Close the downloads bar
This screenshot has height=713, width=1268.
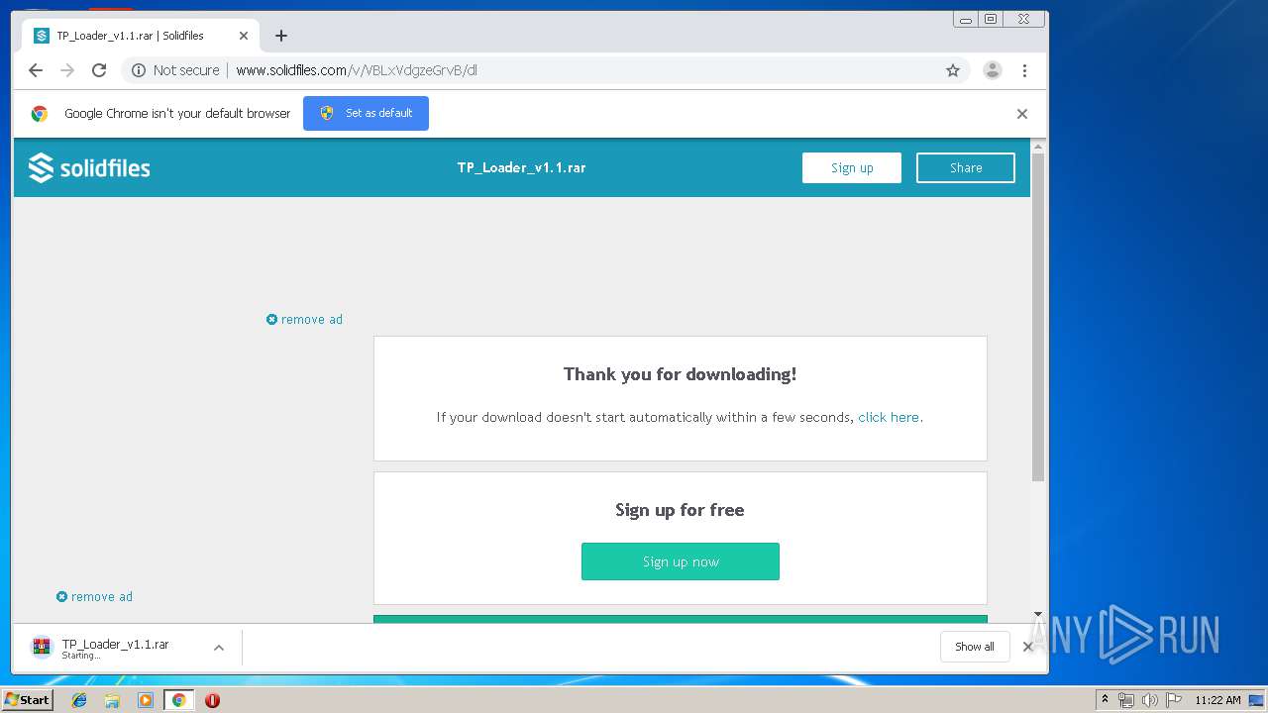pos(1028,647)
